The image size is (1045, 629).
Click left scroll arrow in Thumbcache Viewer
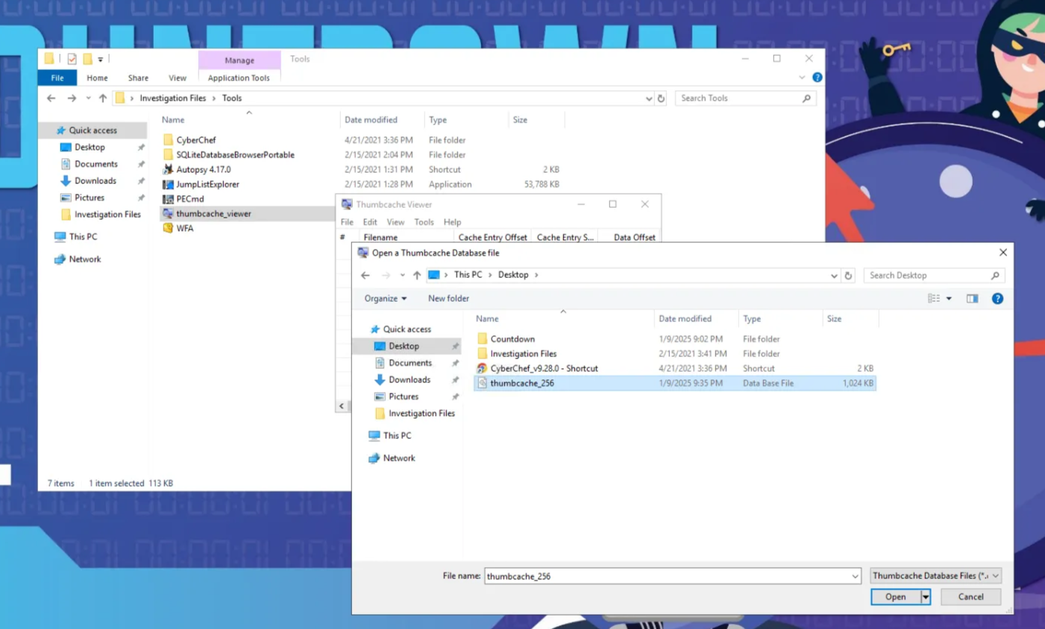click(x=342, y=406)
